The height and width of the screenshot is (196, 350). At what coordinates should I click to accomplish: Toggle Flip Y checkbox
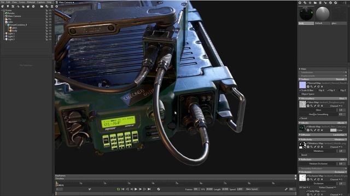(328, 90)
